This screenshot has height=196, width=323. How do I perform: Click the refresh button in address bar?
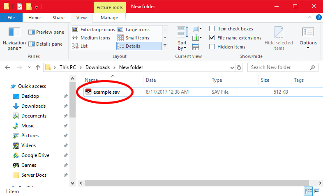click(240, 67)
